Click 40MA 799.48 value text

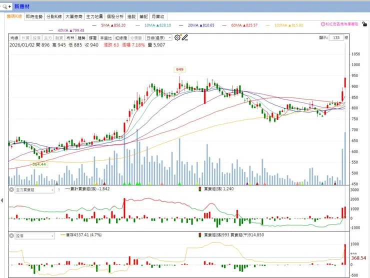click(x=71, y=30)
